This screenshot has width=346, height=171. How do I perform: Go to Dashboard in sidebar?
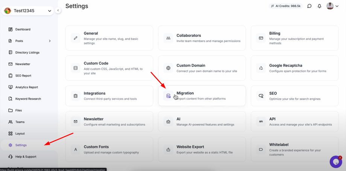(x=23, y=29)
